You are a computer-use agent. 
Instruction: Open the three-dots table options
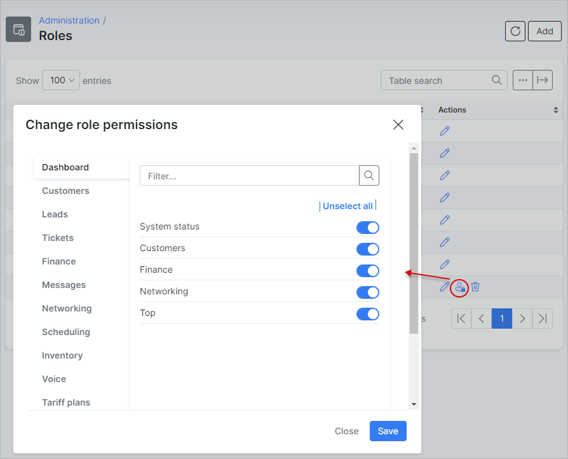click(523, 80)
